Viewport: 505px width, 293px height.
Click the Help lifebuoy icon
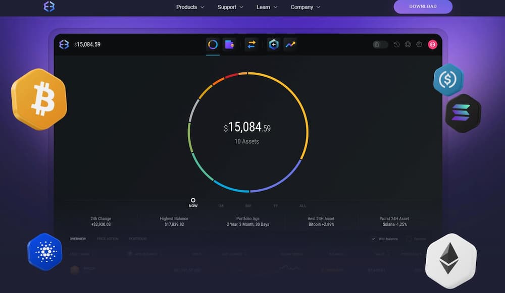pyautogui.click(x=408, y=44)
